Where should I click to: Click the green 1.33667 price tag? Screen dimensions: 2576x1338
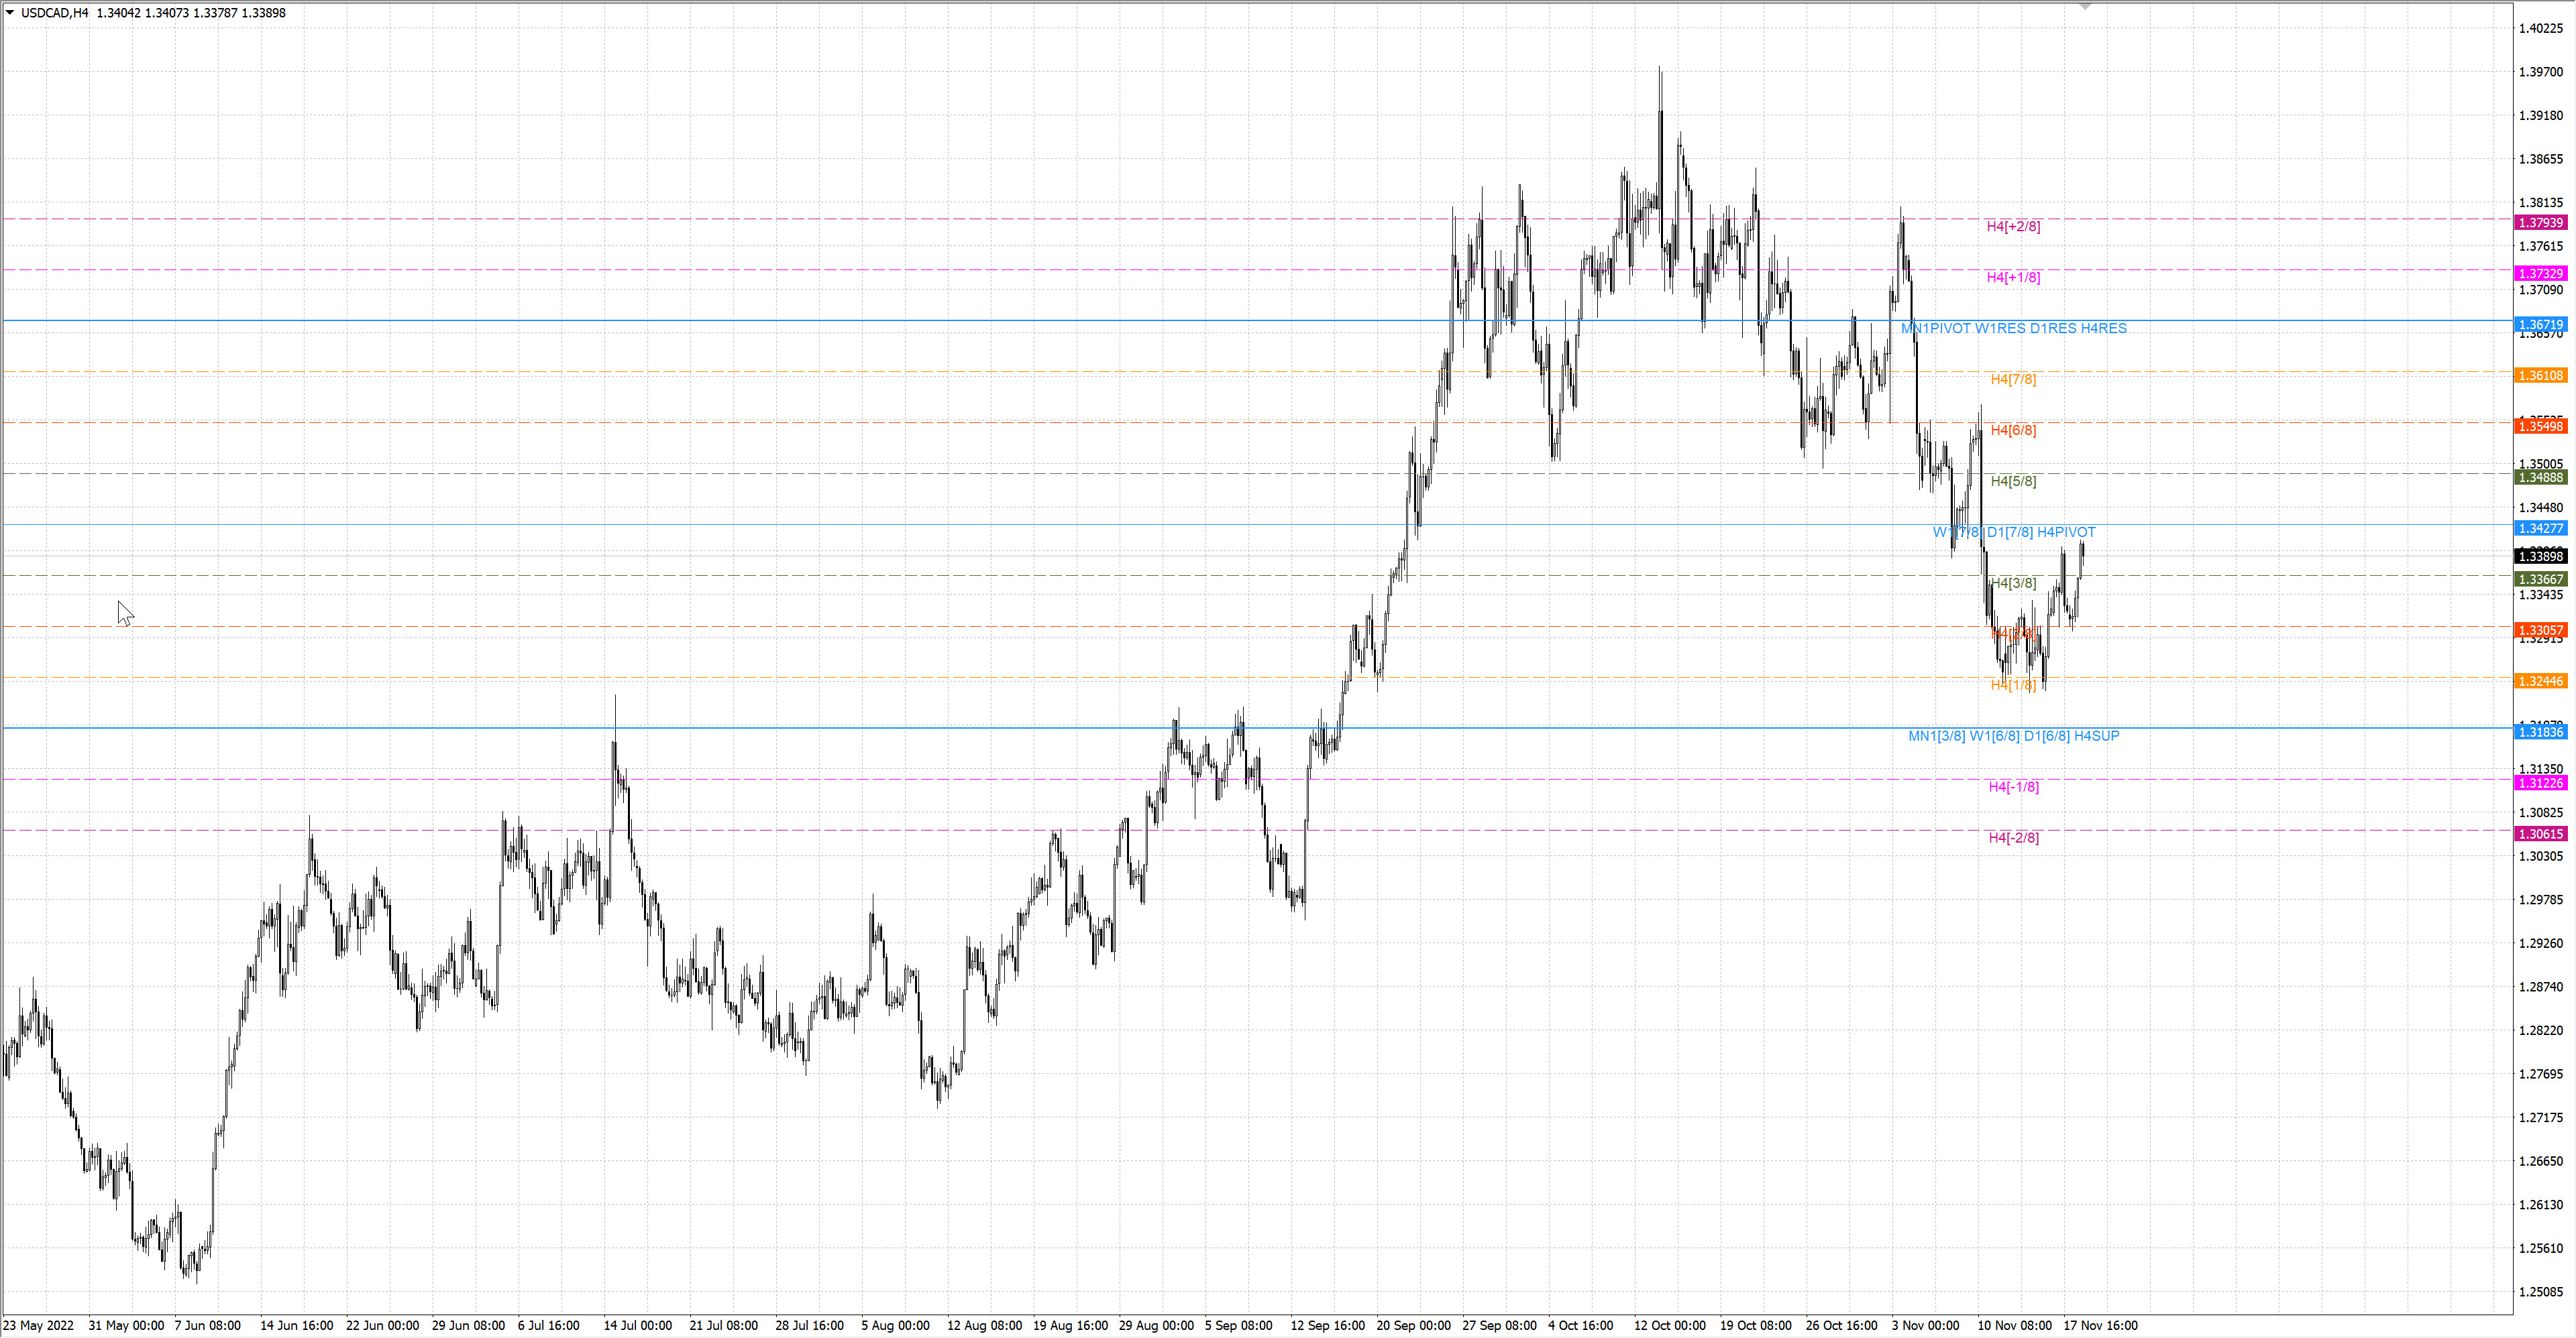pos(2540,580)
